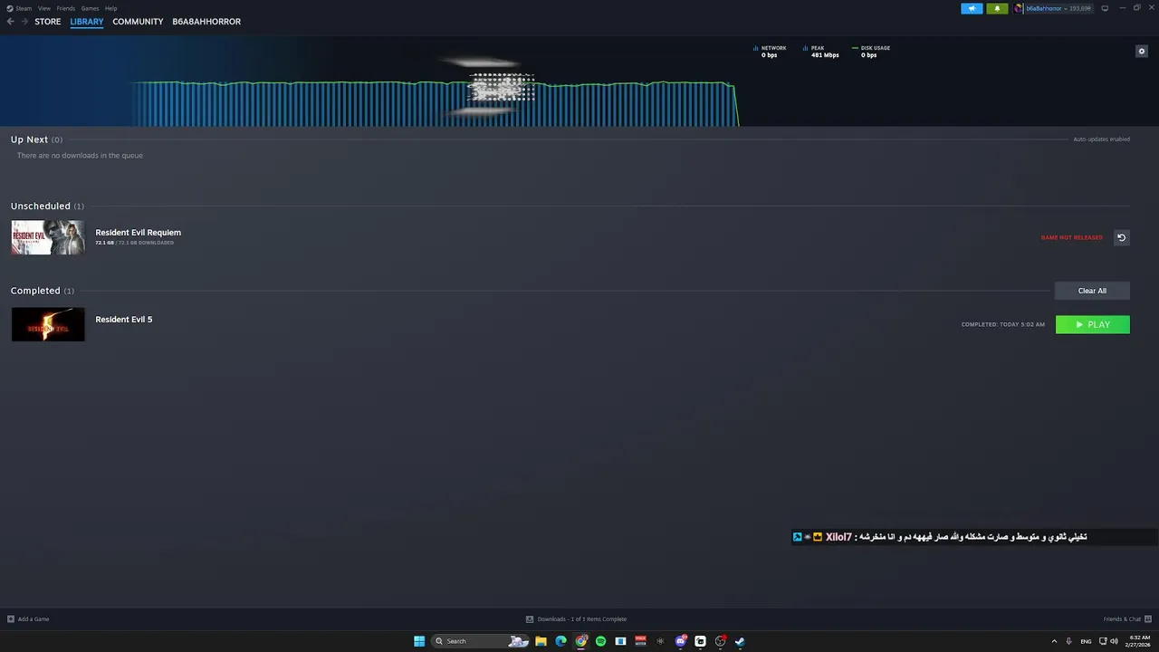Open the Help menu
1159x652 pixels.
click(110, 8)
